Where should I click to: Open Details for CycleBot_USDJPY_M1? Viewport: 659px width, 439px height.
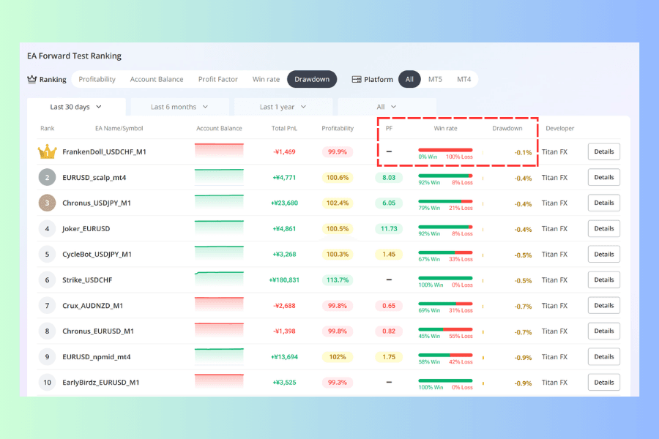[x=604, y=254]
